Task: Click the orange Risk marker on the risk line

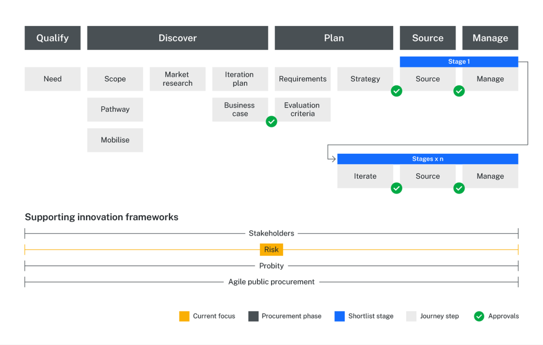Action: pos(271,249)
